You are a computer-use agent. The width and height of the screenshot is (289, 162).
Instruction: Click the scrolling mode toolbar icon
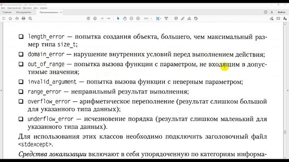[166, 18]
